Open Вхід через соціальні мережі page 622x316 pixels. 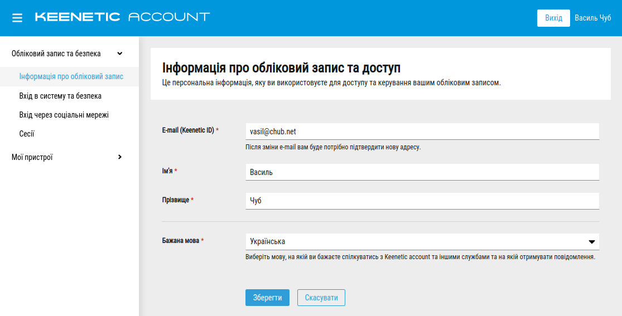(x=64, y=115)
